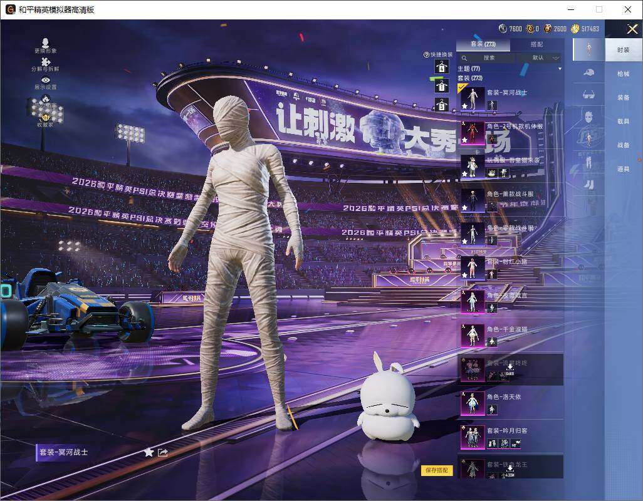This screenshot has width=643, height=501.
Task: Click first piece icon under 套装-吟月归客
Action: (x=492, y=443)
